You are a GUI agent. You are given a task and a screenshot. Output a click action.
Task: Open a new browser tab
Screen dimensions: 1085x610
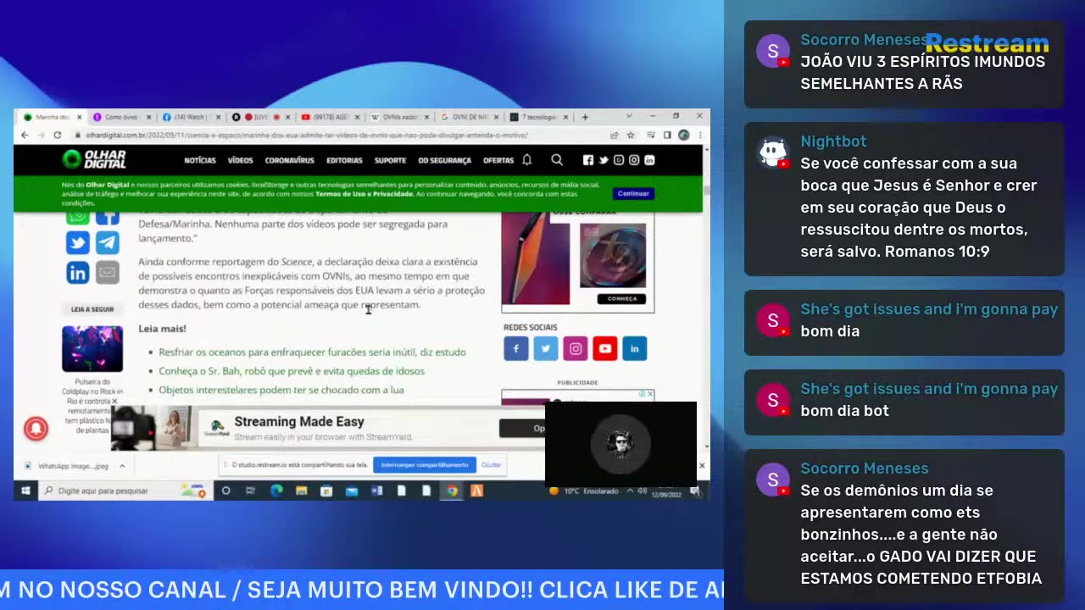[585, 117]
